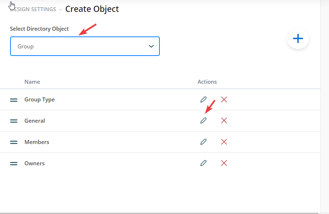Navigate back to Design Settings
Viewport: 329px width, 214px height.
click(33, 9)
